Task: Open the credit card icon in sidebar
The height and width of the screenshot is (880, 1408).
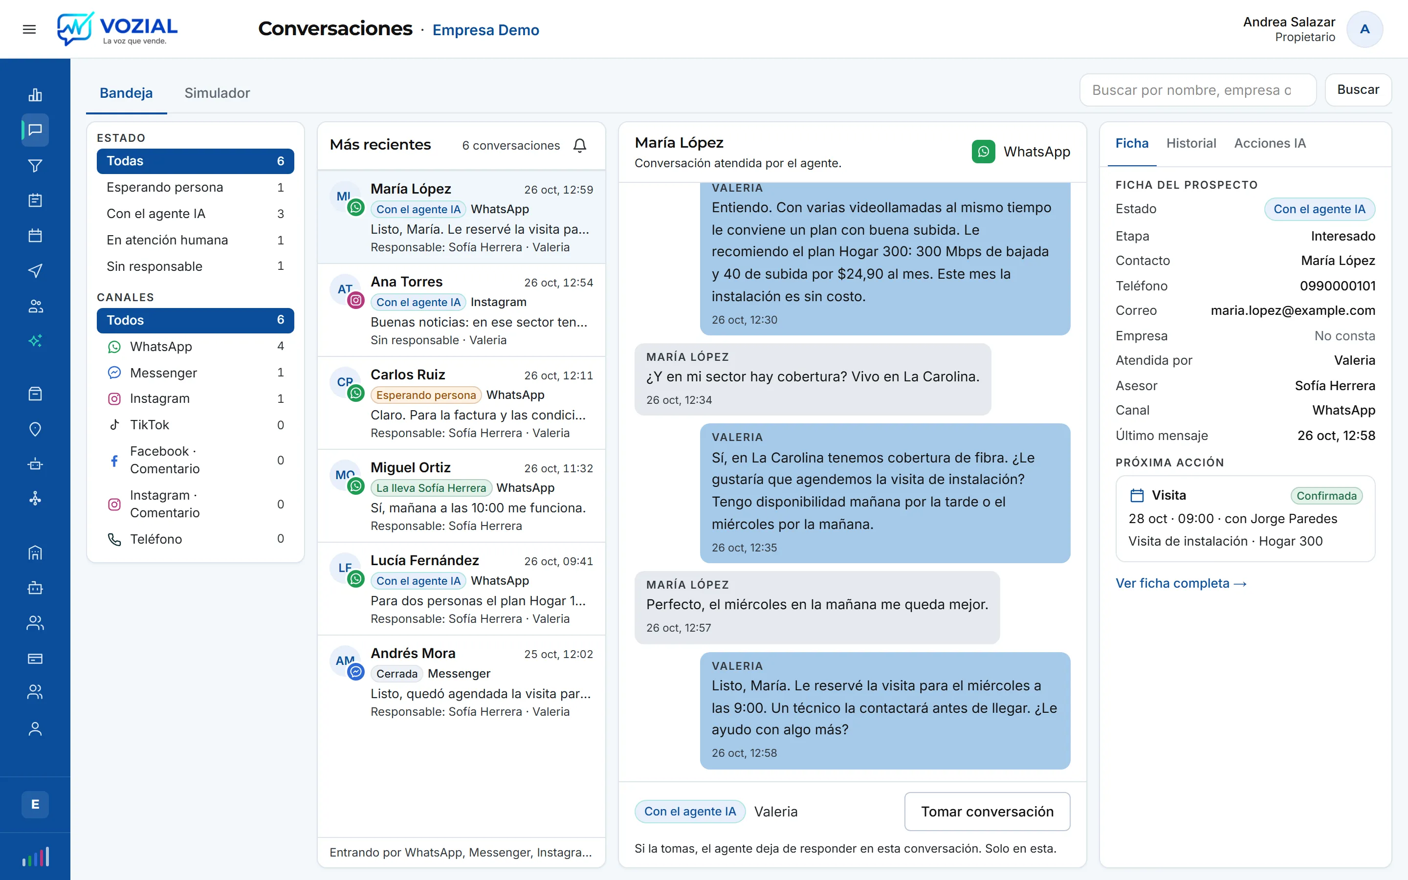Action: click(35, 658)
